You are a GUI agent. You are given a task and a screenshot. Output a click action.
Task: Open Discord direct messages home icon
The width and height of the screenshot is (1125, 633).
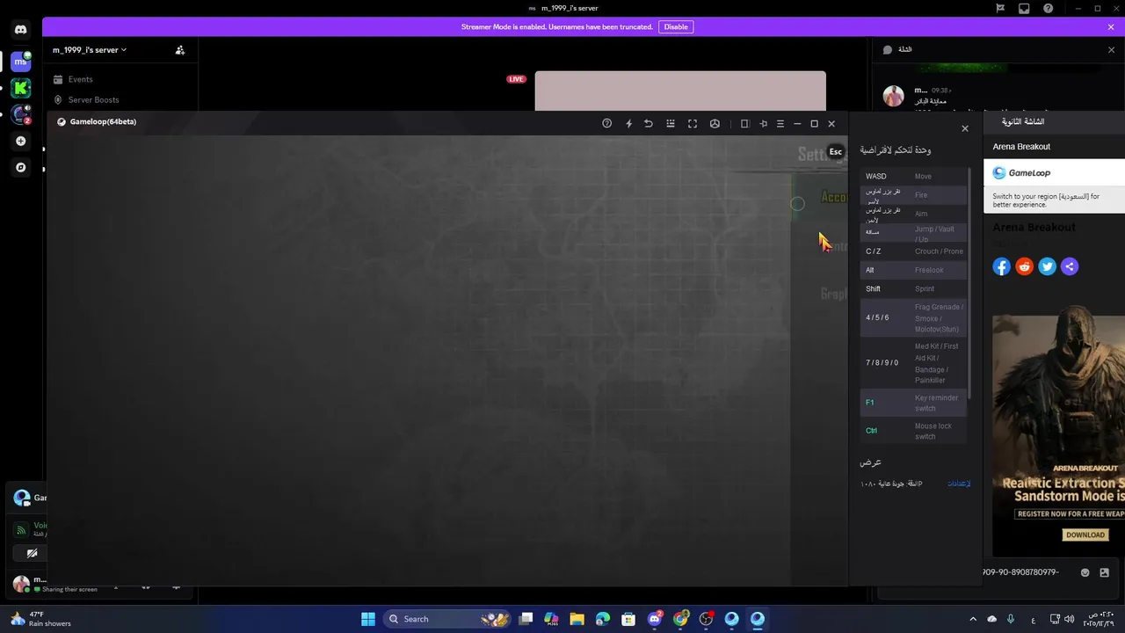click(21, 29)
